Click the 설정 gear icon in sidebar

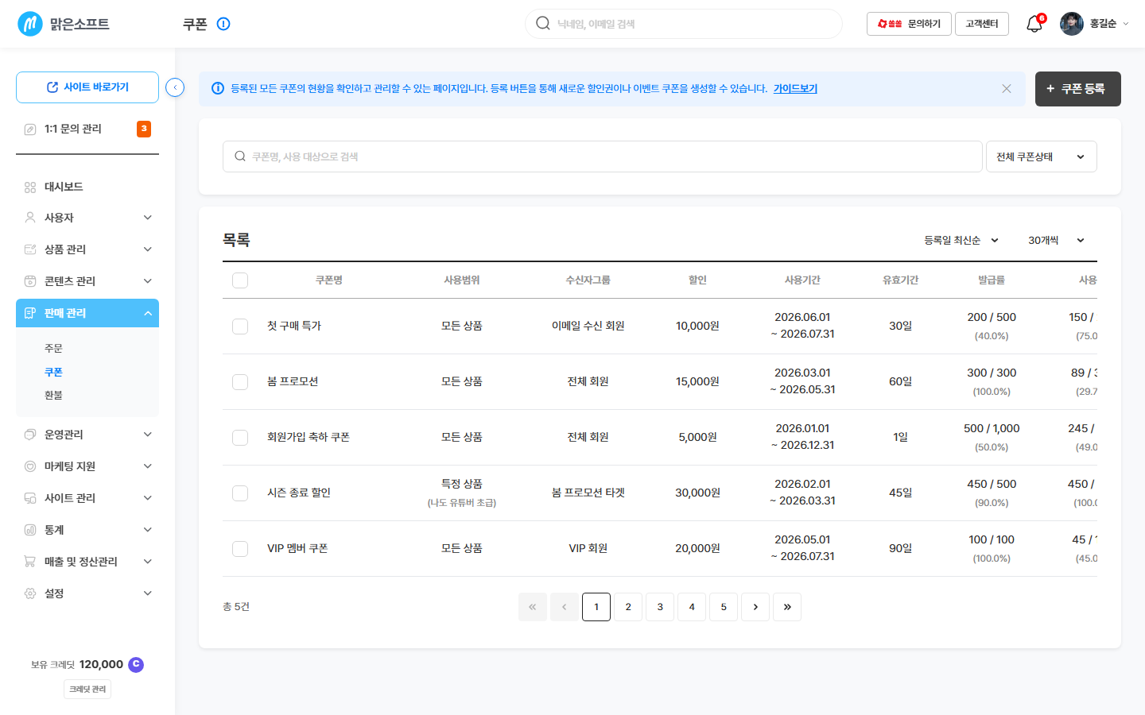pyautogui.click(x=30, y=593)
